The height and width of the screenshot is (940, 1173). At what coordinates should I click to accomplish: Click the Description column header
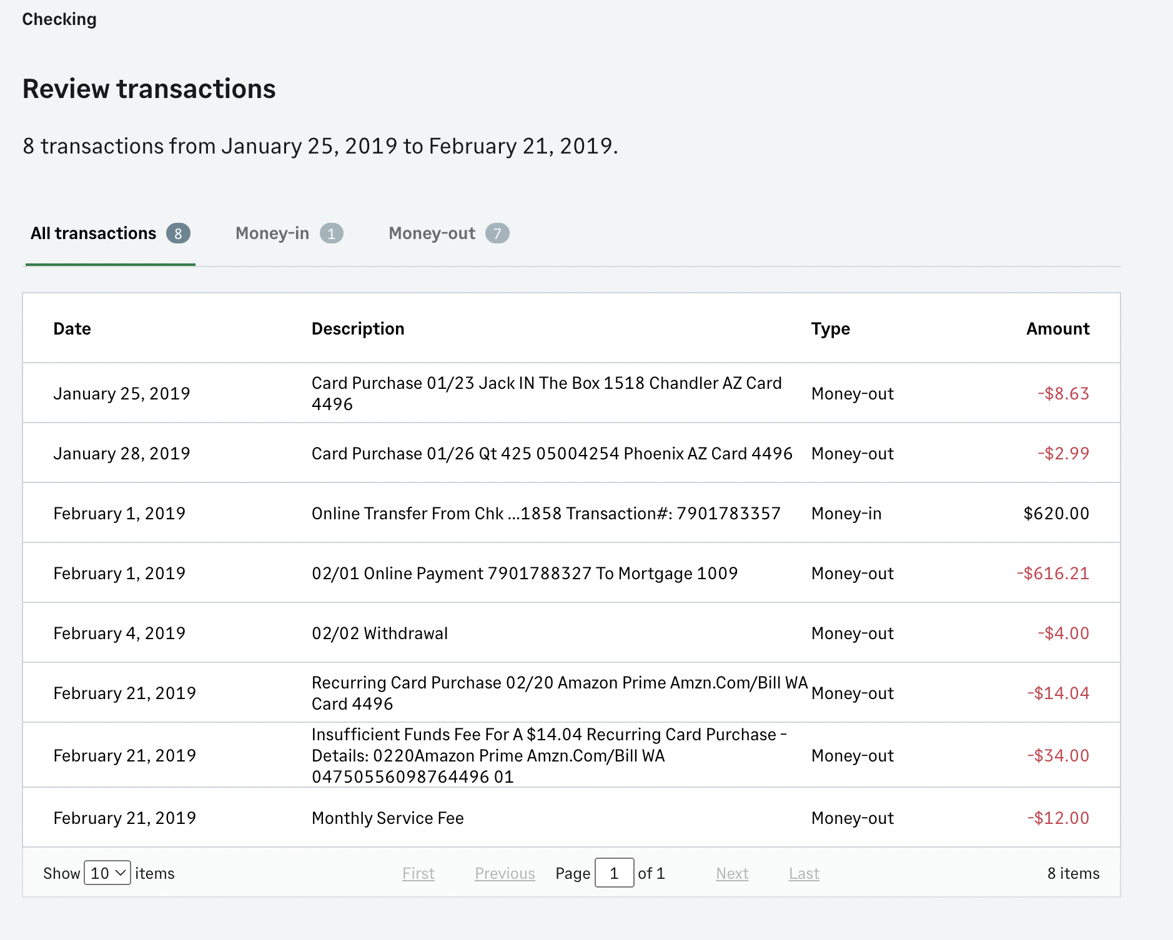pos(357,328)
